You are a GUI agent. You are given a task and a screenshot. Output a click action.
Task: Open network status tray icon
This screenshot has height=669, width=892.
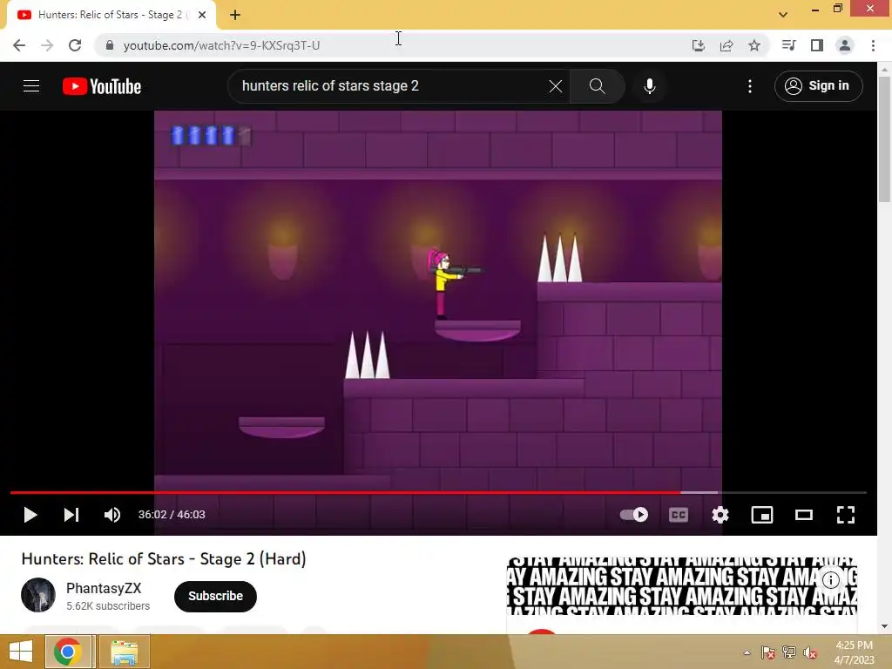pos(789,653)
